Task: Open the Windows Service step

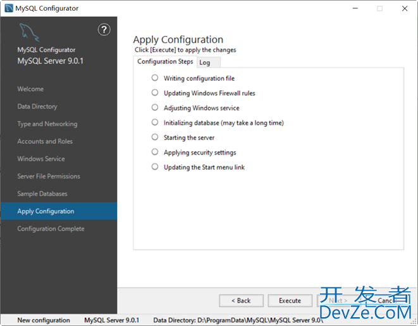Action: pos(41,159)
